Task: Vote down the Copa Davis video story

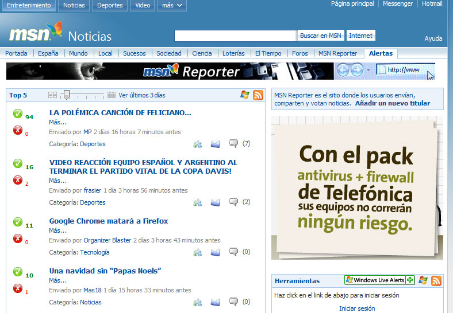Action: [x=18, y=181]
